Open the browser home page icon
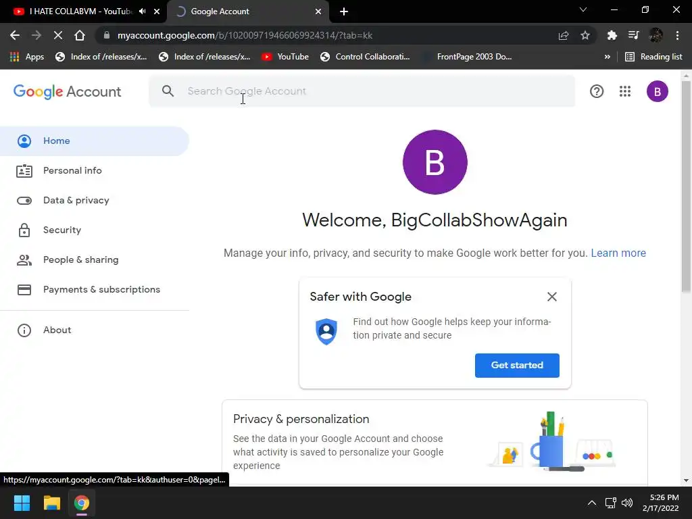The image size is (692, 519). 80,35
